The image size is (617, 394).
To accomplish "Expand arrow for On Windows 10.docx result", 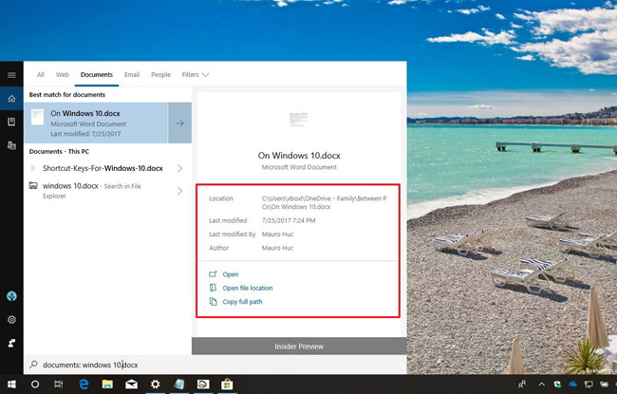I will point(180,122).
